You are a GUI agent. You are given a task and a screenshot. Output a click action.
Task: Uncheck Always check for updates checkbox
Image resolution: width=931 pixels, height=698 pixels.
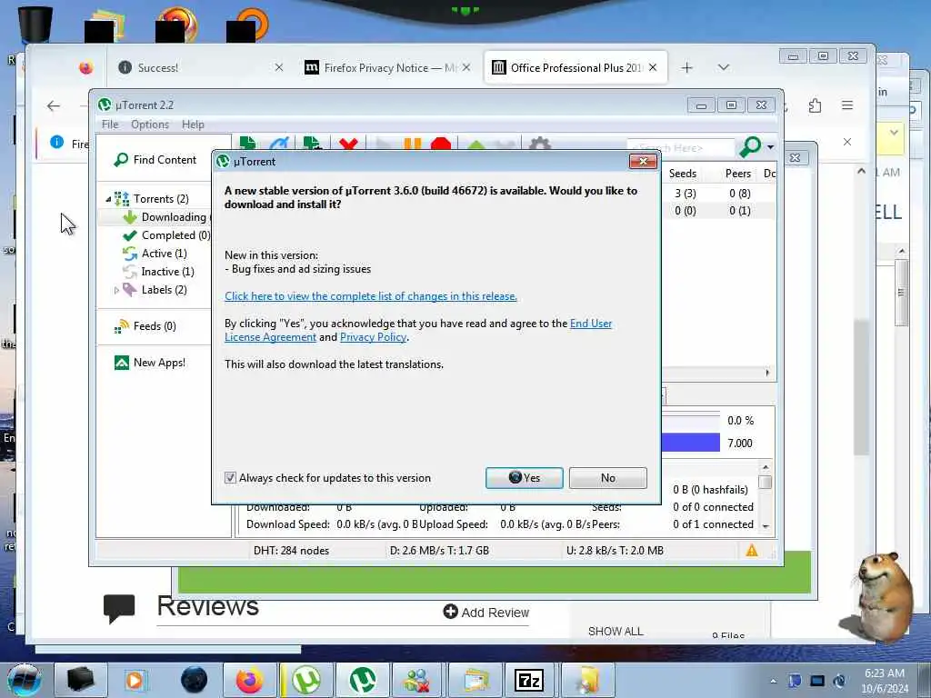pos(230,478)
